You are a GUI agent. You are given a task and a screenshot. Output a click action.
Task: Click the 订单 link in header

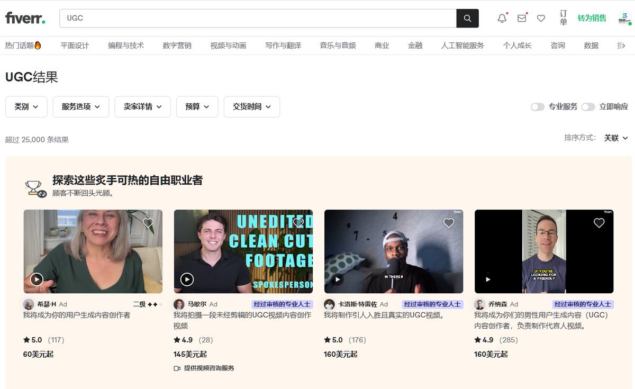coord(564,18)
